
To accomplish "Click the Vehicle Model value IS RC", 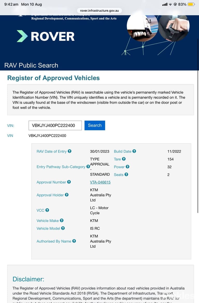I will 95,228.
